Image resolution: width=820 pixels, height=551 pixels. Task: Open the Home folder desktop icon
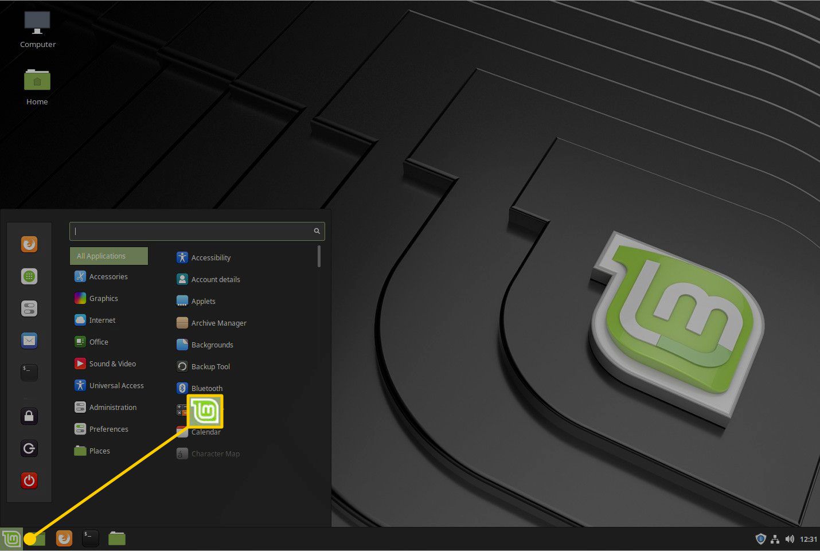pos(37,87)
